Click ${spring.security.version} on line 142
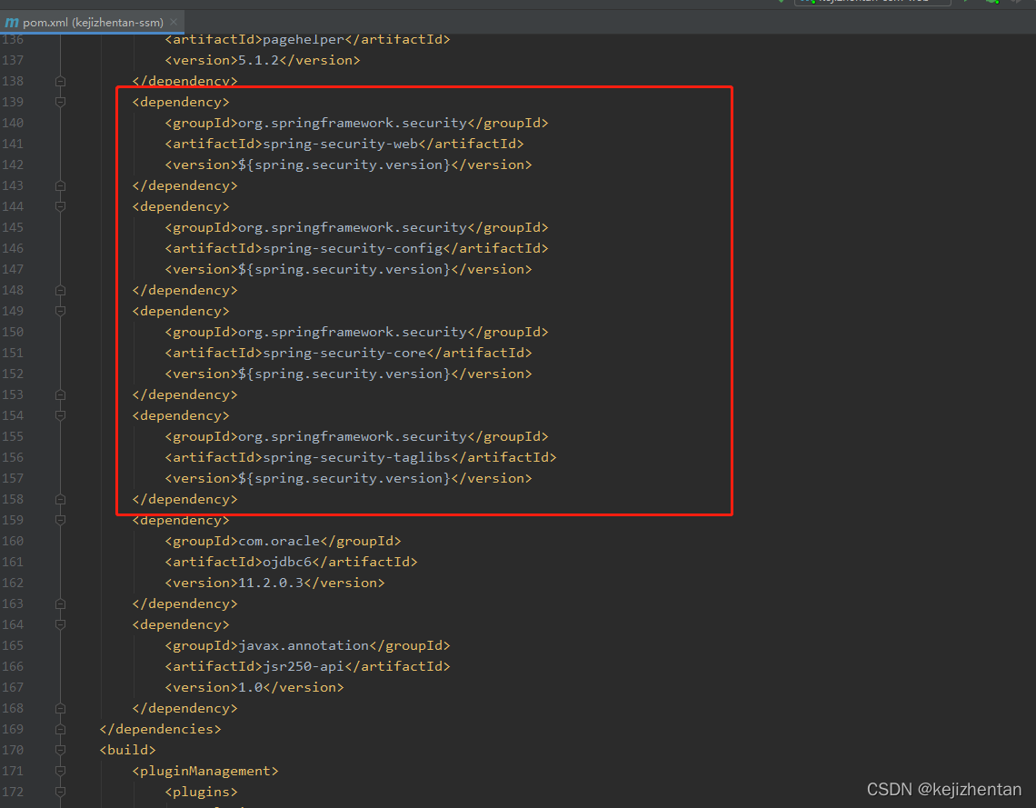The width and height of the screenshot is (1036, 808). (x=344, y=165)
